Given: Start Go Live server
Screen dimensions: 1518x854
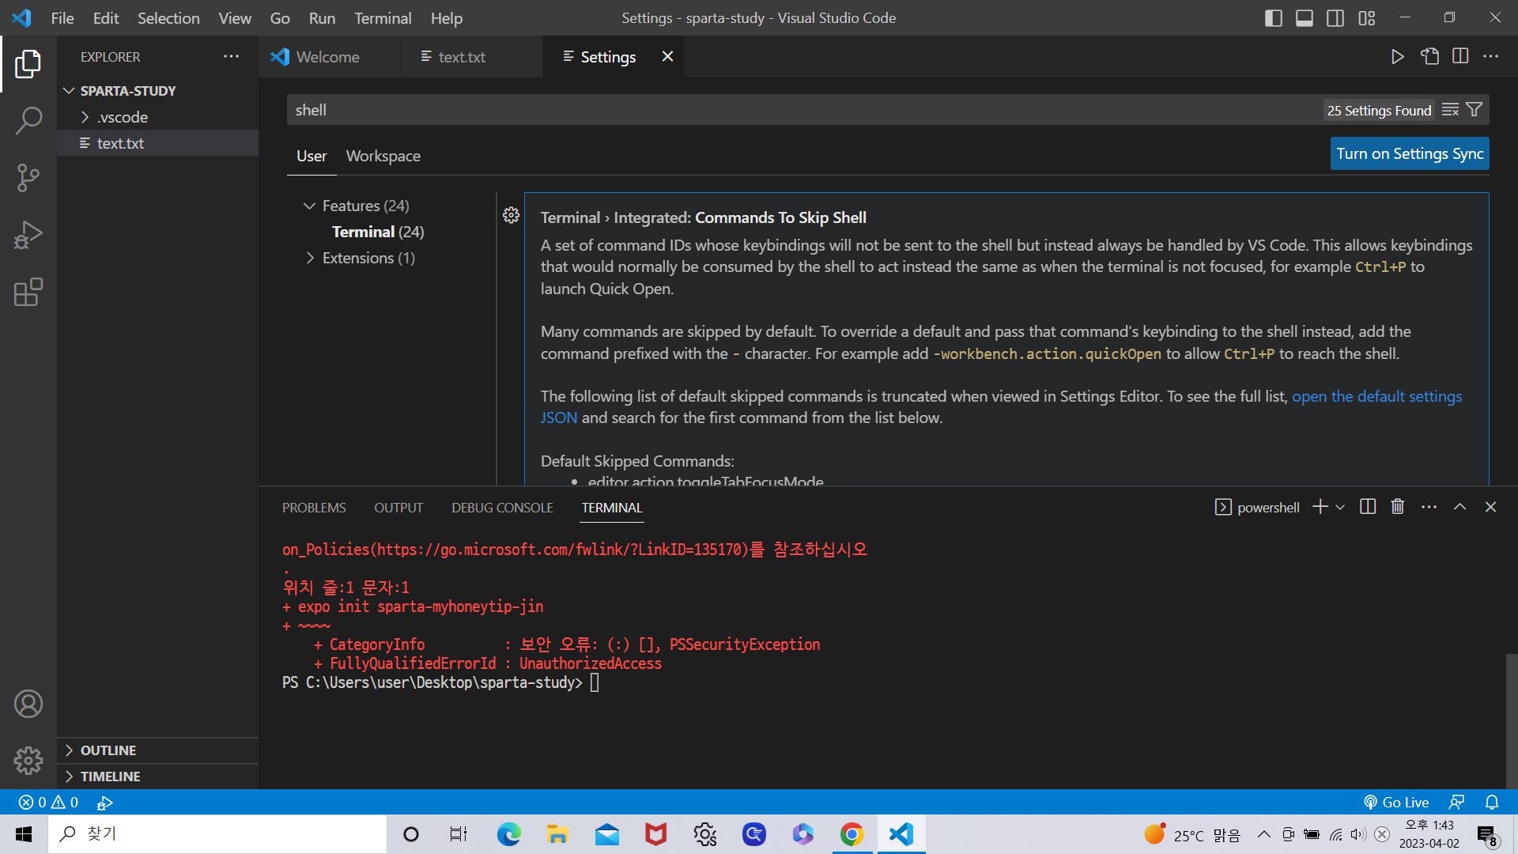Looking at the screenshot, I should pos(1396,802).
